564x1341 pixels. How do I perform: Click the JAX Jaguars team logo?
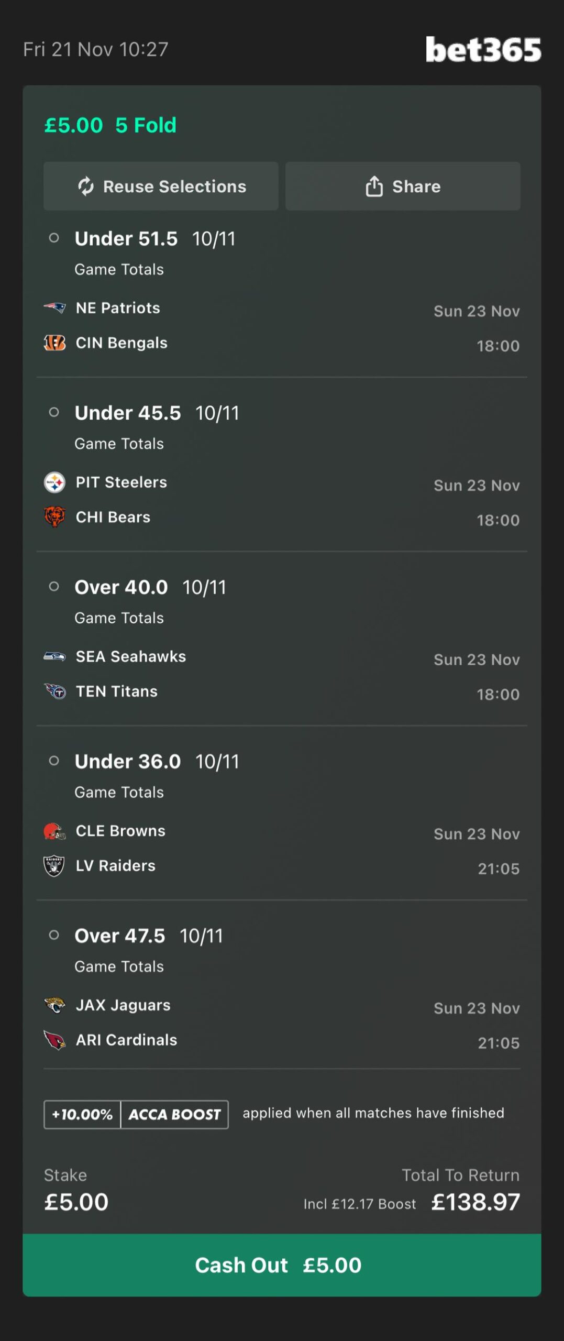(x=54, y=1005)
